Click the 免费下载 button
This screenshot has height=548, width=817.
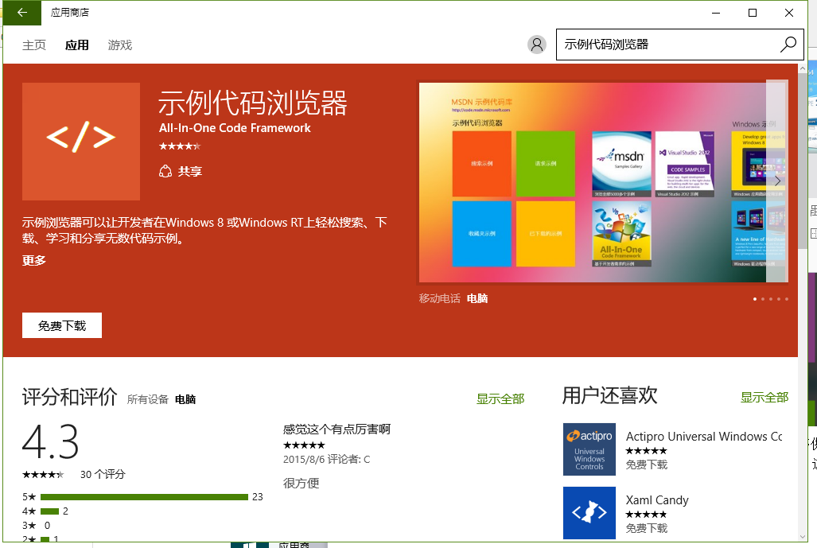pyautogui.click(x=62, y=325)
